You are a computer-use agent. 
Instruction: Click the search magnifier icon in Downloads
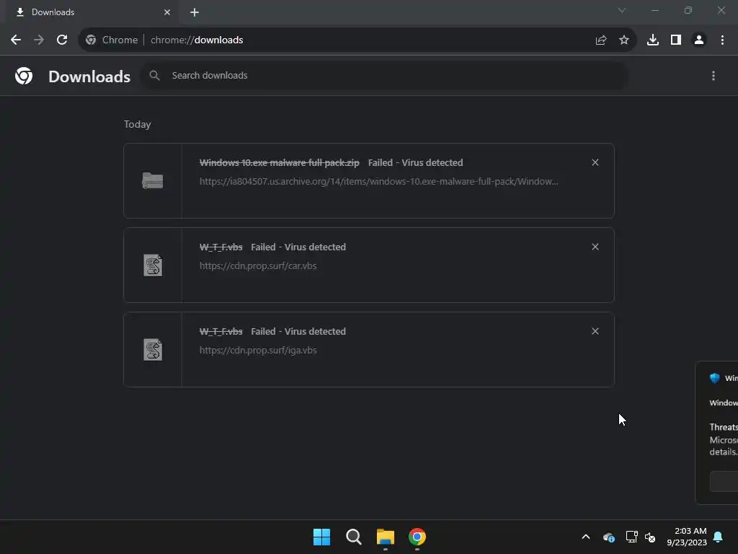click(154, 75)
